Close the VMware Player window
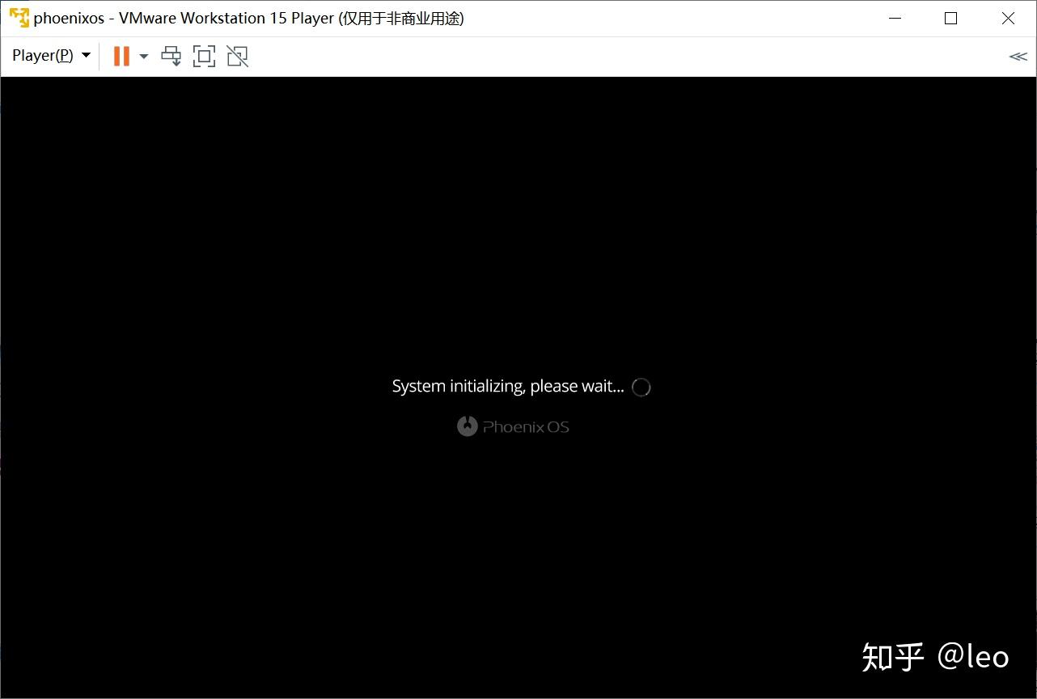Viewport: 1037px width, 699px height. [x=1008, y=18]
